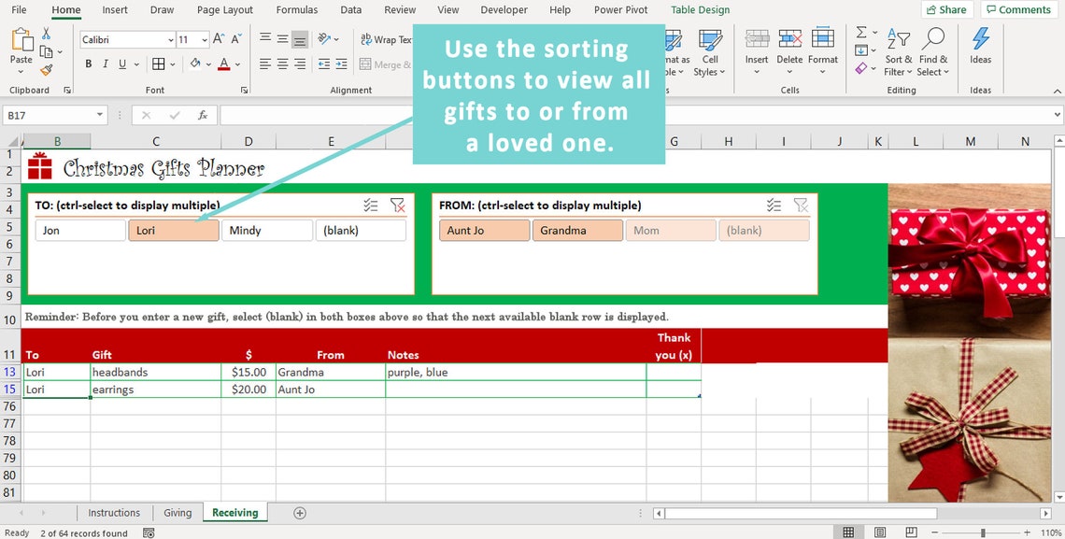Select Mindy in the TO slicer
The width and height of the screenshot is (1065, 539).
pos(266,229)
